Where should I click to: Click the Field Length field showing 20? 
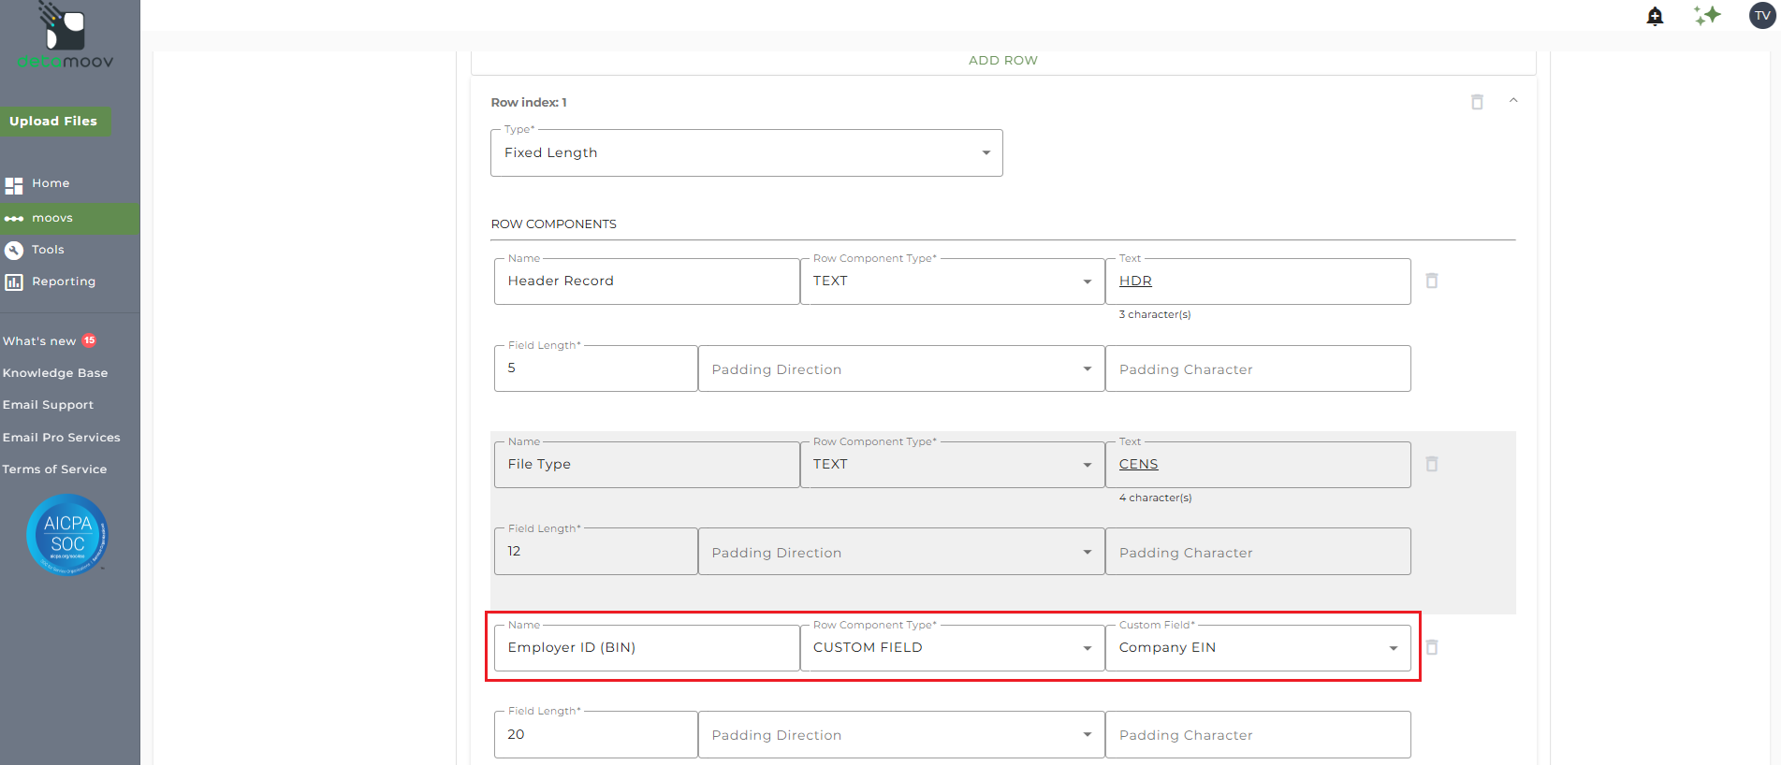click(x=595, y=735)
